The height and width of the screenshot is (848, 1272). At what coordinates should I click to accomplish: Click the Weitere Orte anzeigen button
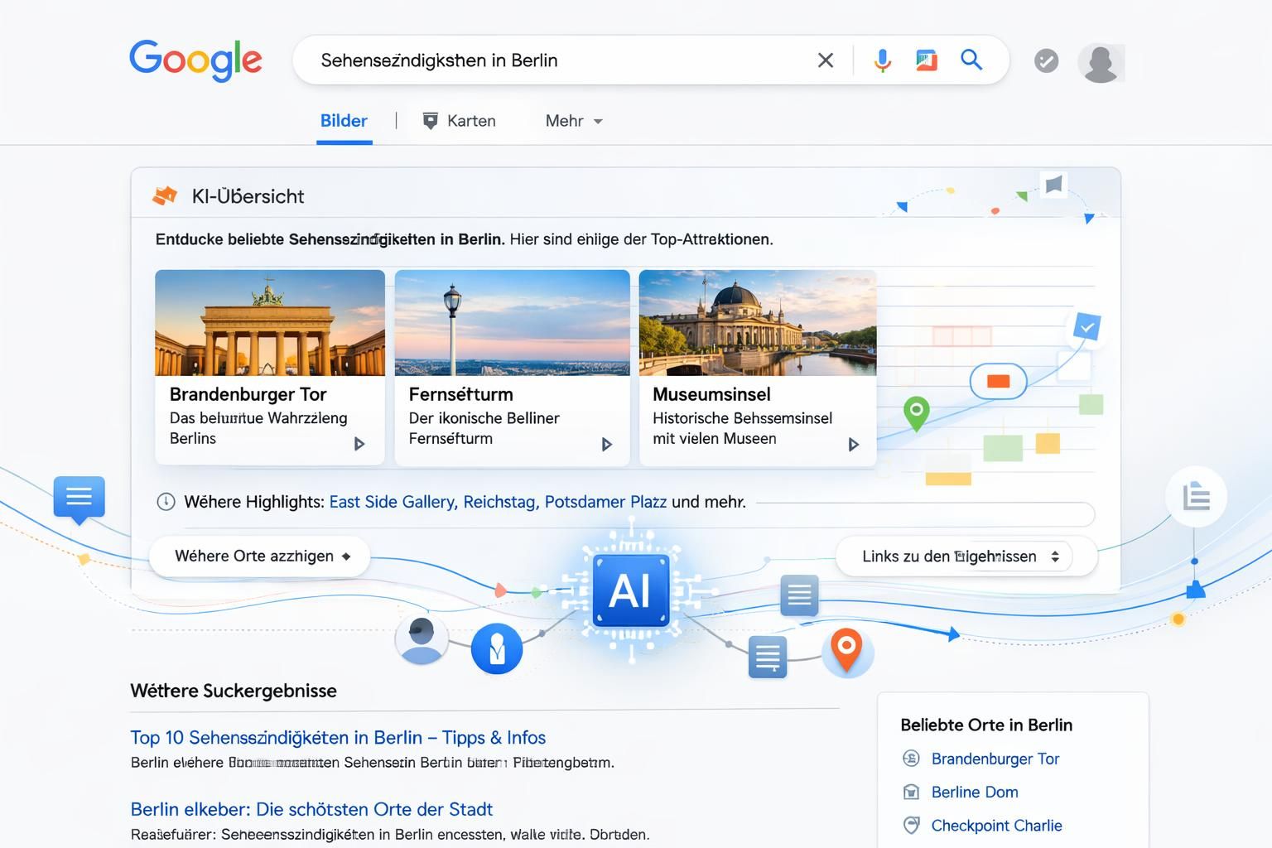coord(260,556)
